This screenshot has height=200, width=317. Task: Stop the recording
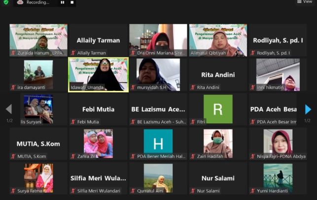tap(72, 2)
